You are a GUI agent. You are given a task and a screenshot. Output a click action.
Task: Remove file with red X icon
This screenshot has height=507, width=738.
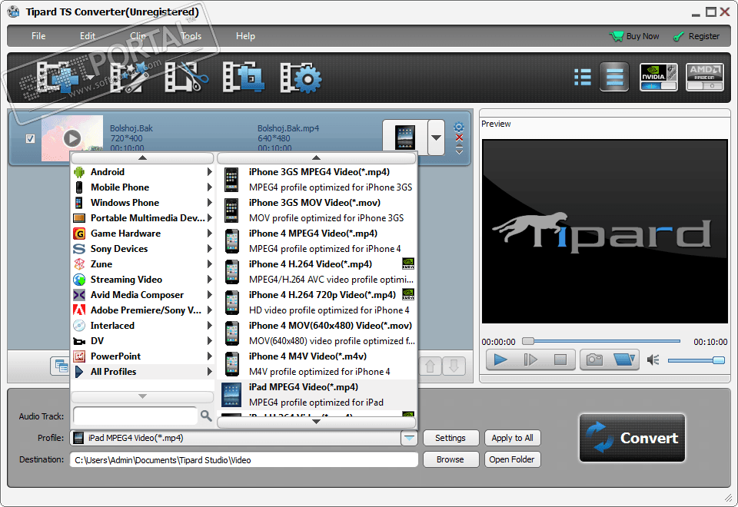[x=460, y=138]
